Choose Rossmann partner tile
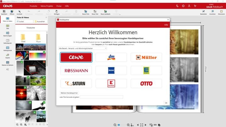 (x=76, y=71)
